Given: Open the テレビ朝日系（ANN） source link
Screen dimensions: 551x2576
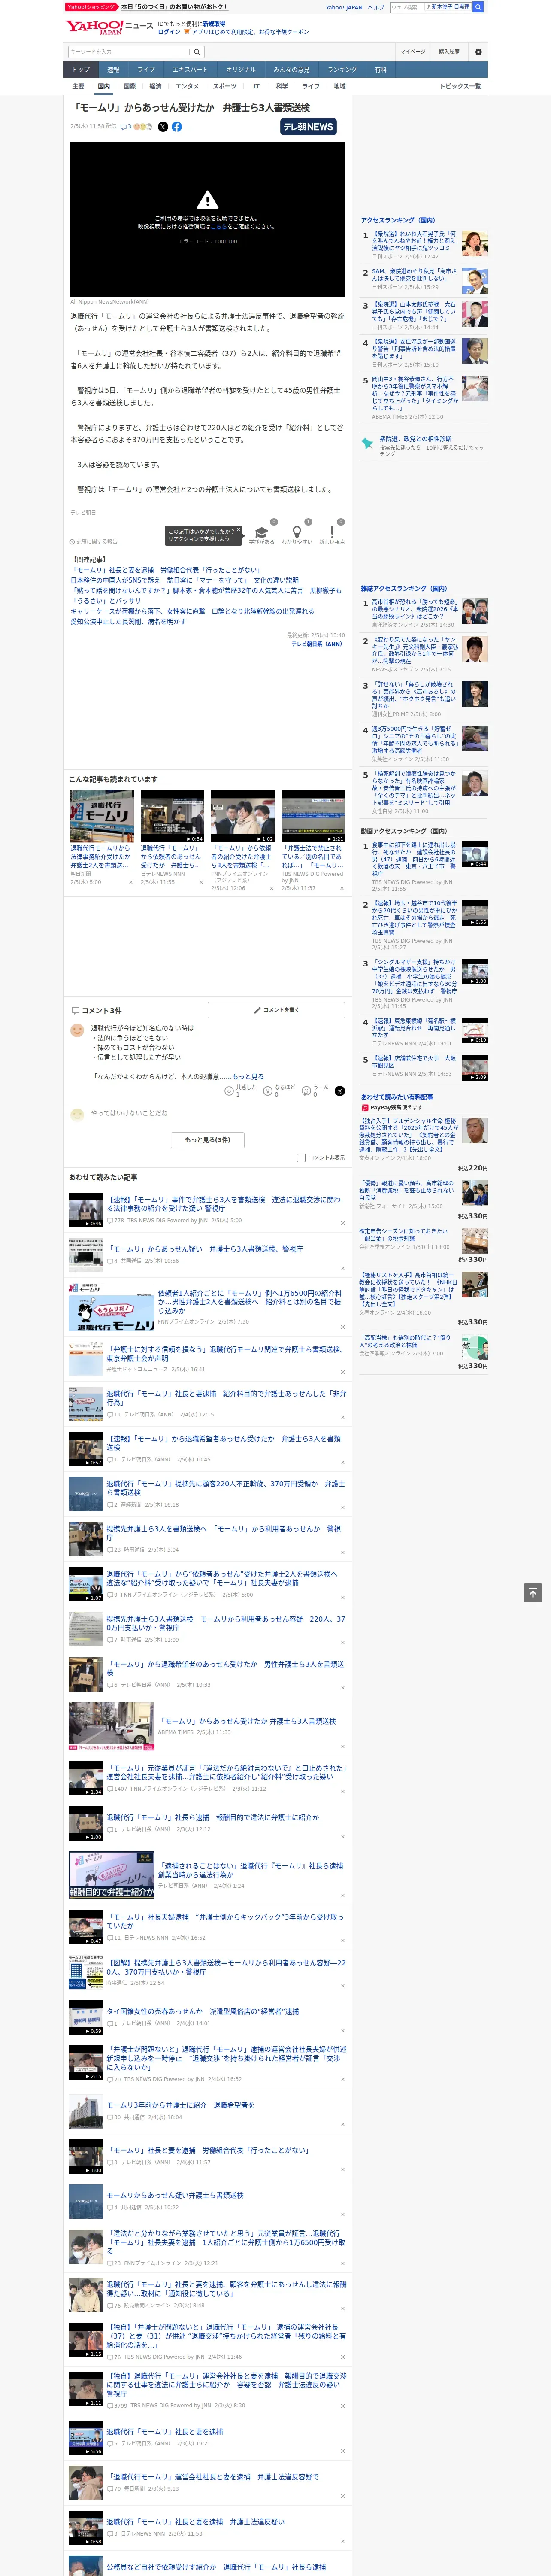Looking at the screenshot, I should click(x=318, y=644).
